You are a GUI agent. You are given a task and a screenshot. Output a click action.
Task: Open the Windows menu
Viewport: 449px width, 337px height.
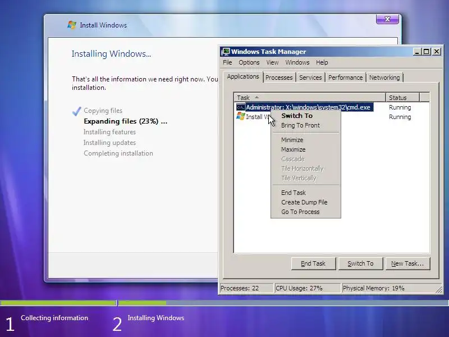click(297, 62)
